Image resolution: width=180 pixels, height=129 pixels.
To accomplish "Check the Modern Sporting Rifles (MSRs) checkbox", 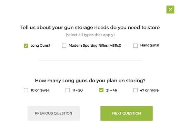I will (x=64, y=46).
